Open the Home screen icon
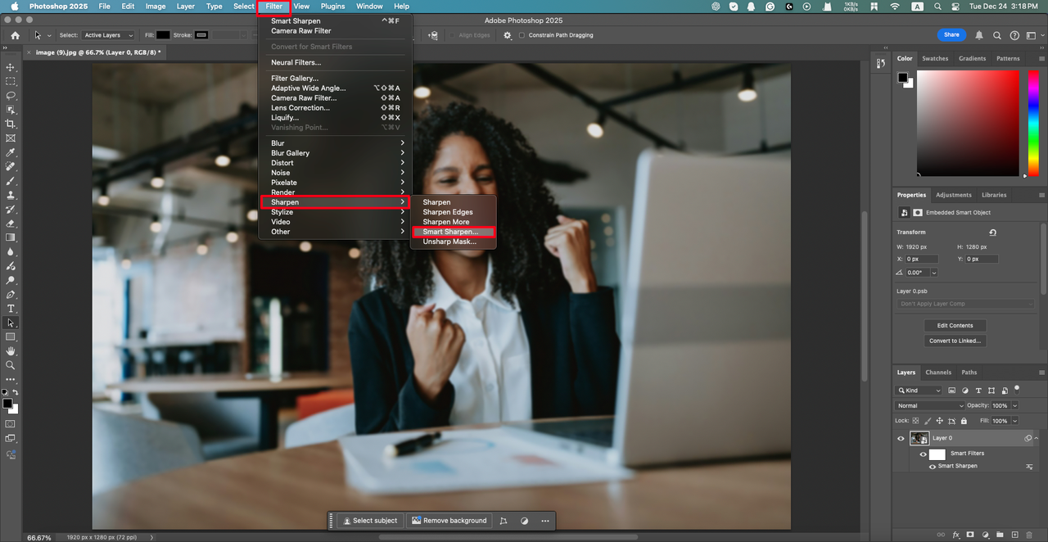 tap(15, 35)
